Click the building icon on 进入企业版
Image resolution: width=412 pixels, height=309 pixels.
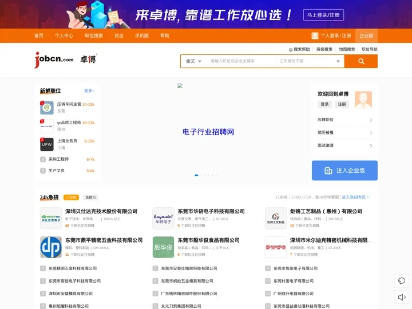click(x=328, y=171)
